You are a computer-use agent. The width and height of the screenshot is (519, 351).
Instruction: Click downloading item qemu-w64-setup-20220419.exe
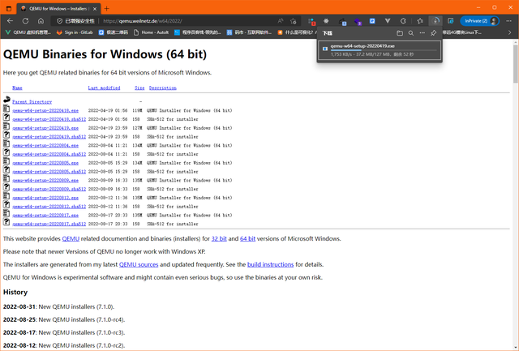(380, 50)
